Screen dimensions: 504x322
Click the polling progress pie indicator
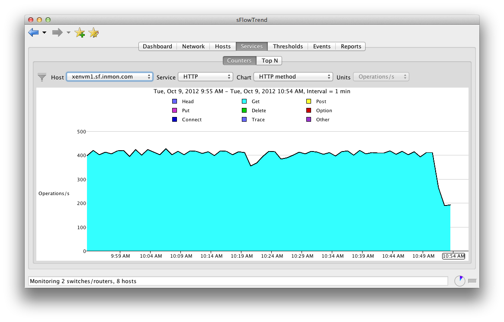point(459,281)
